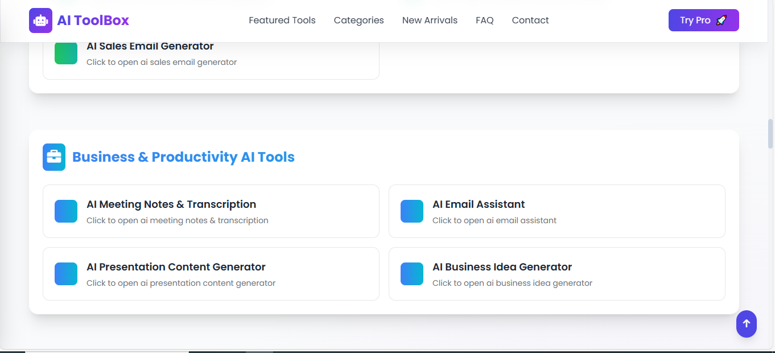
Task: Click 'Click to open ai email assistant' text
Action: (494, 220)
